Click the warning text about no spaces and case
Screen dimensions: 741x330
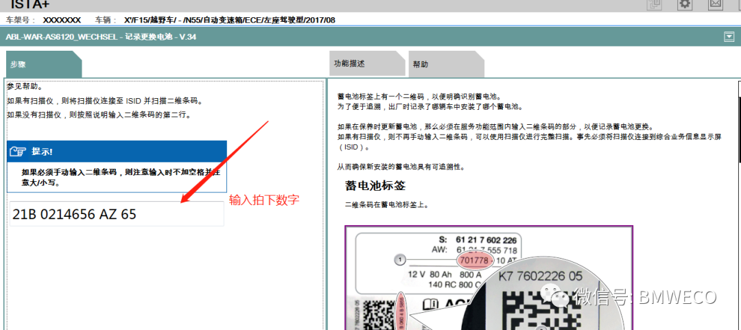[121, 178]
